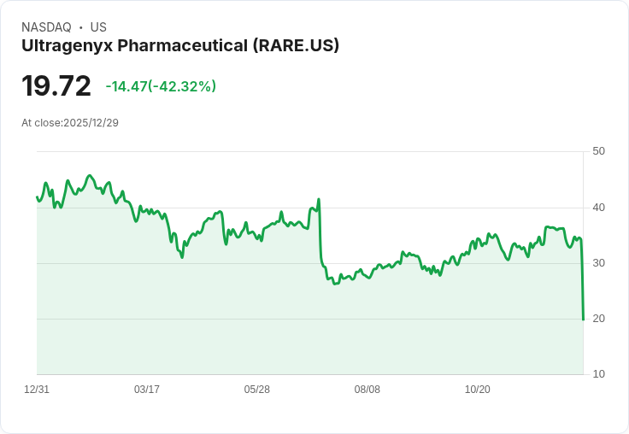Click the current price 19.72
Screen dimensions: 629x434
coord(56,86)
